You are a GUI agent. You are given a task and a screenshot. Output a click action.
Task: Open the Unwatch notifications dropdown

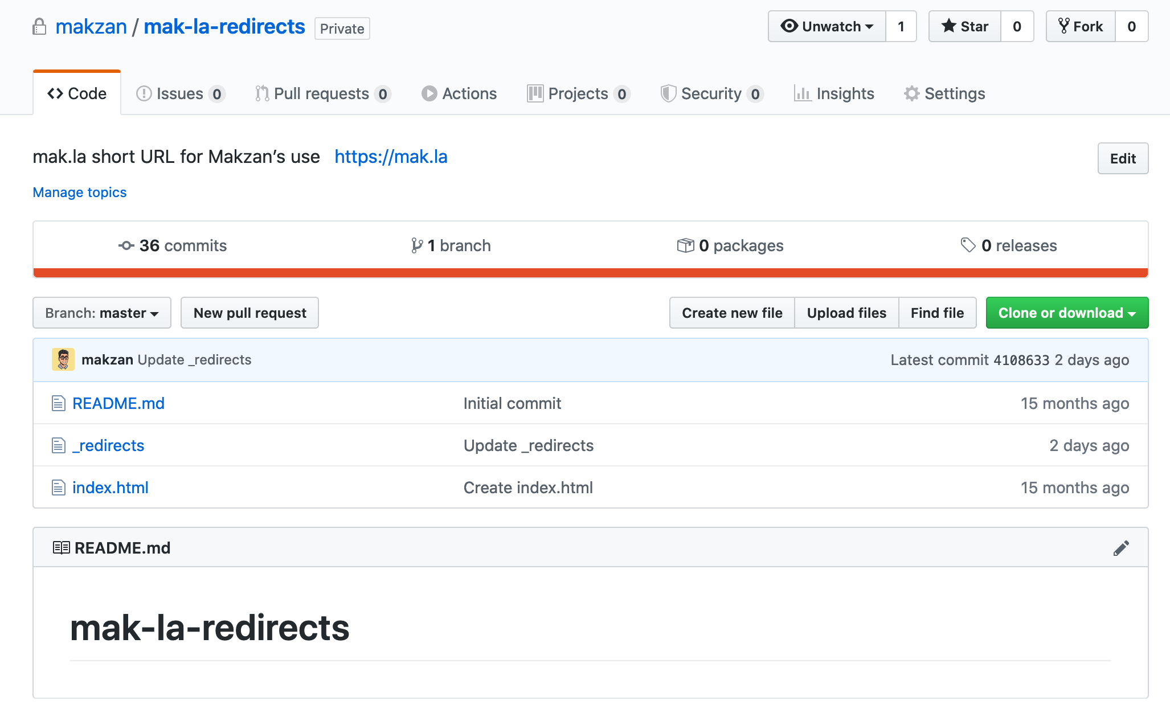tap(827, 27)
